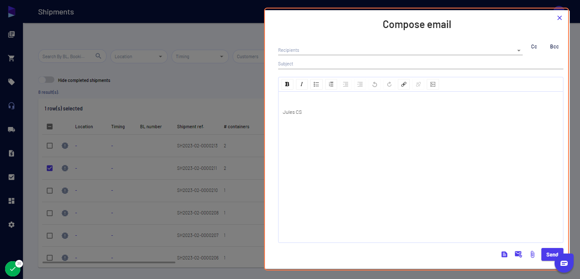The height and width of the screenshot is (279, 580).
Task: Open the chat widget bubble
Action: point(564,263)
